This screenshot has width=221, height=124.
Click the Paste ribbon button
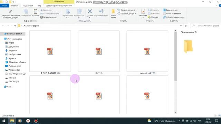pos(36,13)
